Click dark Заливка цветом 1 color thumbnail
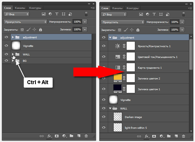This screenshot has width=195, height=142. click(118, 89)
